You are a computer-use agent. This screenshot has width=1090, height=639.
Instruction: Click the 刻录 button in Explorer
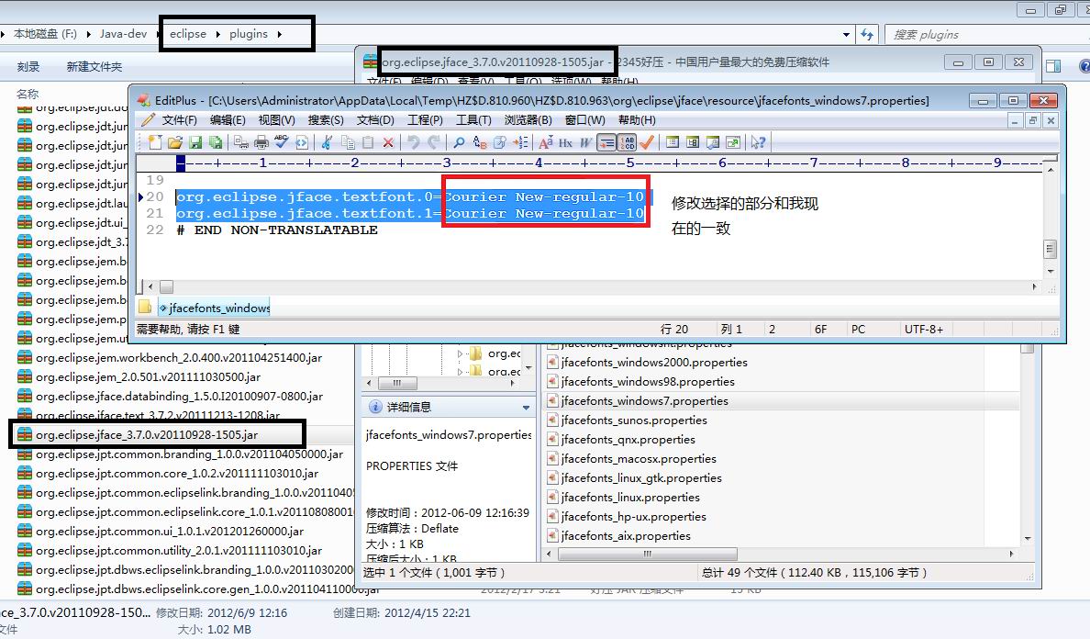coord(28,67)
